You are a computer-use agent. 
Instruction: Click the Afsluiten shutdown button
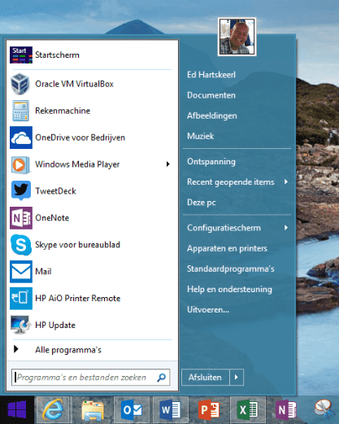[206, 377]
